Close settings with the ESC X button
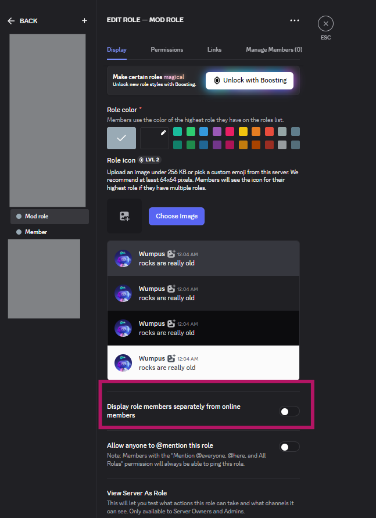Viewport: 376px width, 518px height. (326, 24)
